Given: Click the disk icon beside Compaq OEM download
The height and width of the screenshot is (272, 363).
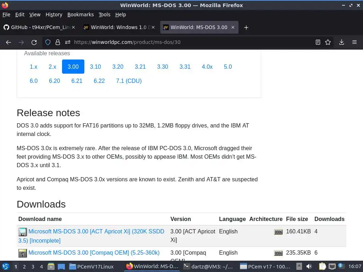Looking at the screenshot, I should [23, 253].
